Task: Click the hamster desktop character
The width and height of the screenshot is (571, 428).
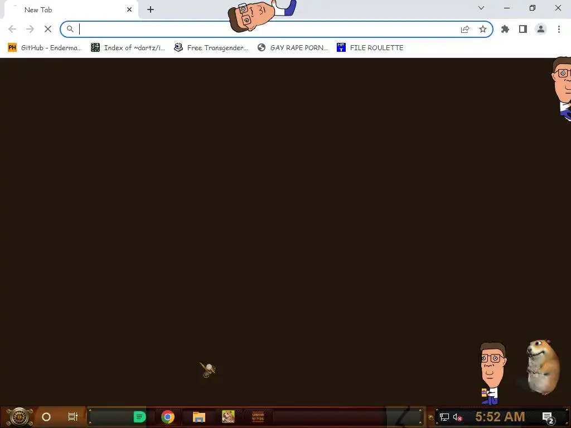Action: [543, 367]
